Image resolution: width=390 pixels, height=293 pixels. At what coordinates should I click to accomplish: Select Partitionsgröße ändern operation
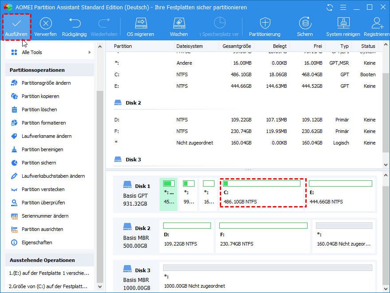coord(50,83)
